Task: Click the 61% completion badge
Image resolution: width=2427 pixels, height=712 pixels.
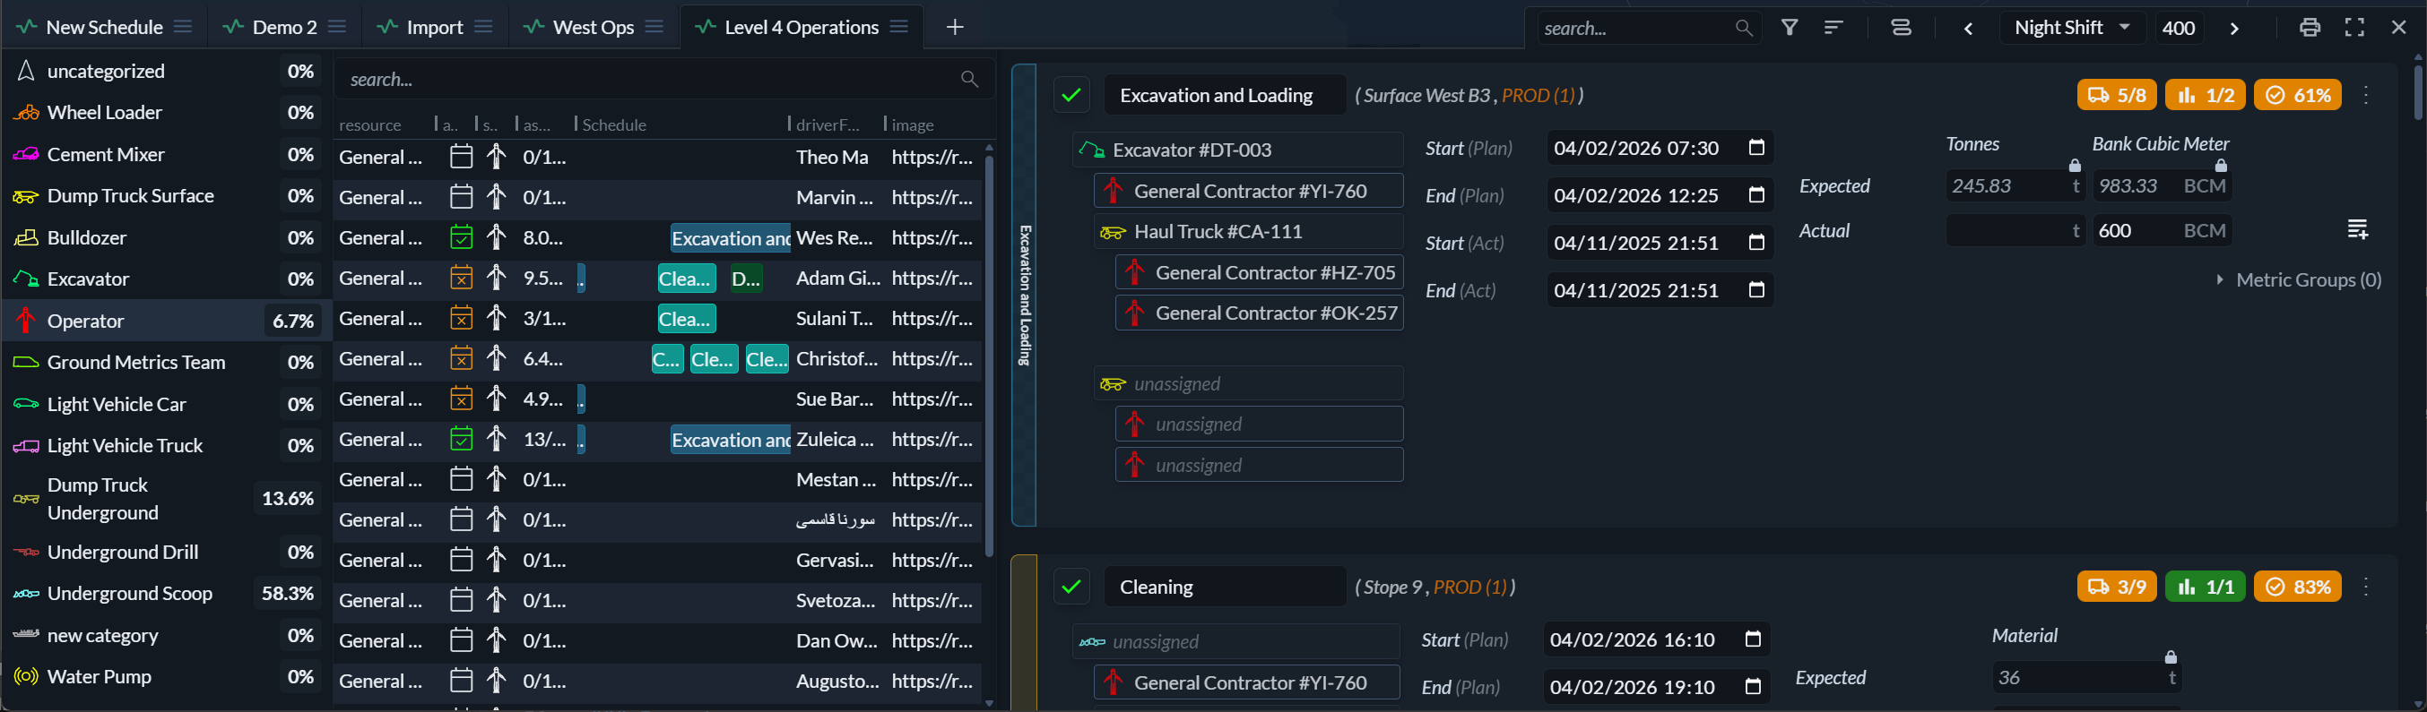Action: (x=2297, y=95)
